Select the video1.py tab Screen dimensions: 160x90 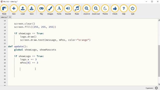4,17
